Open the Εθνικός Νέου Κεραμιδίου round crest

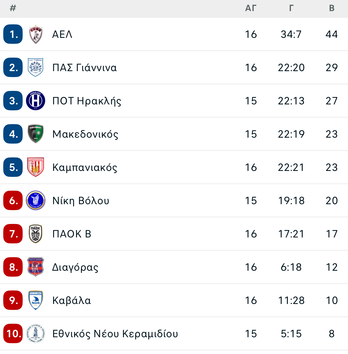point(36,334)
